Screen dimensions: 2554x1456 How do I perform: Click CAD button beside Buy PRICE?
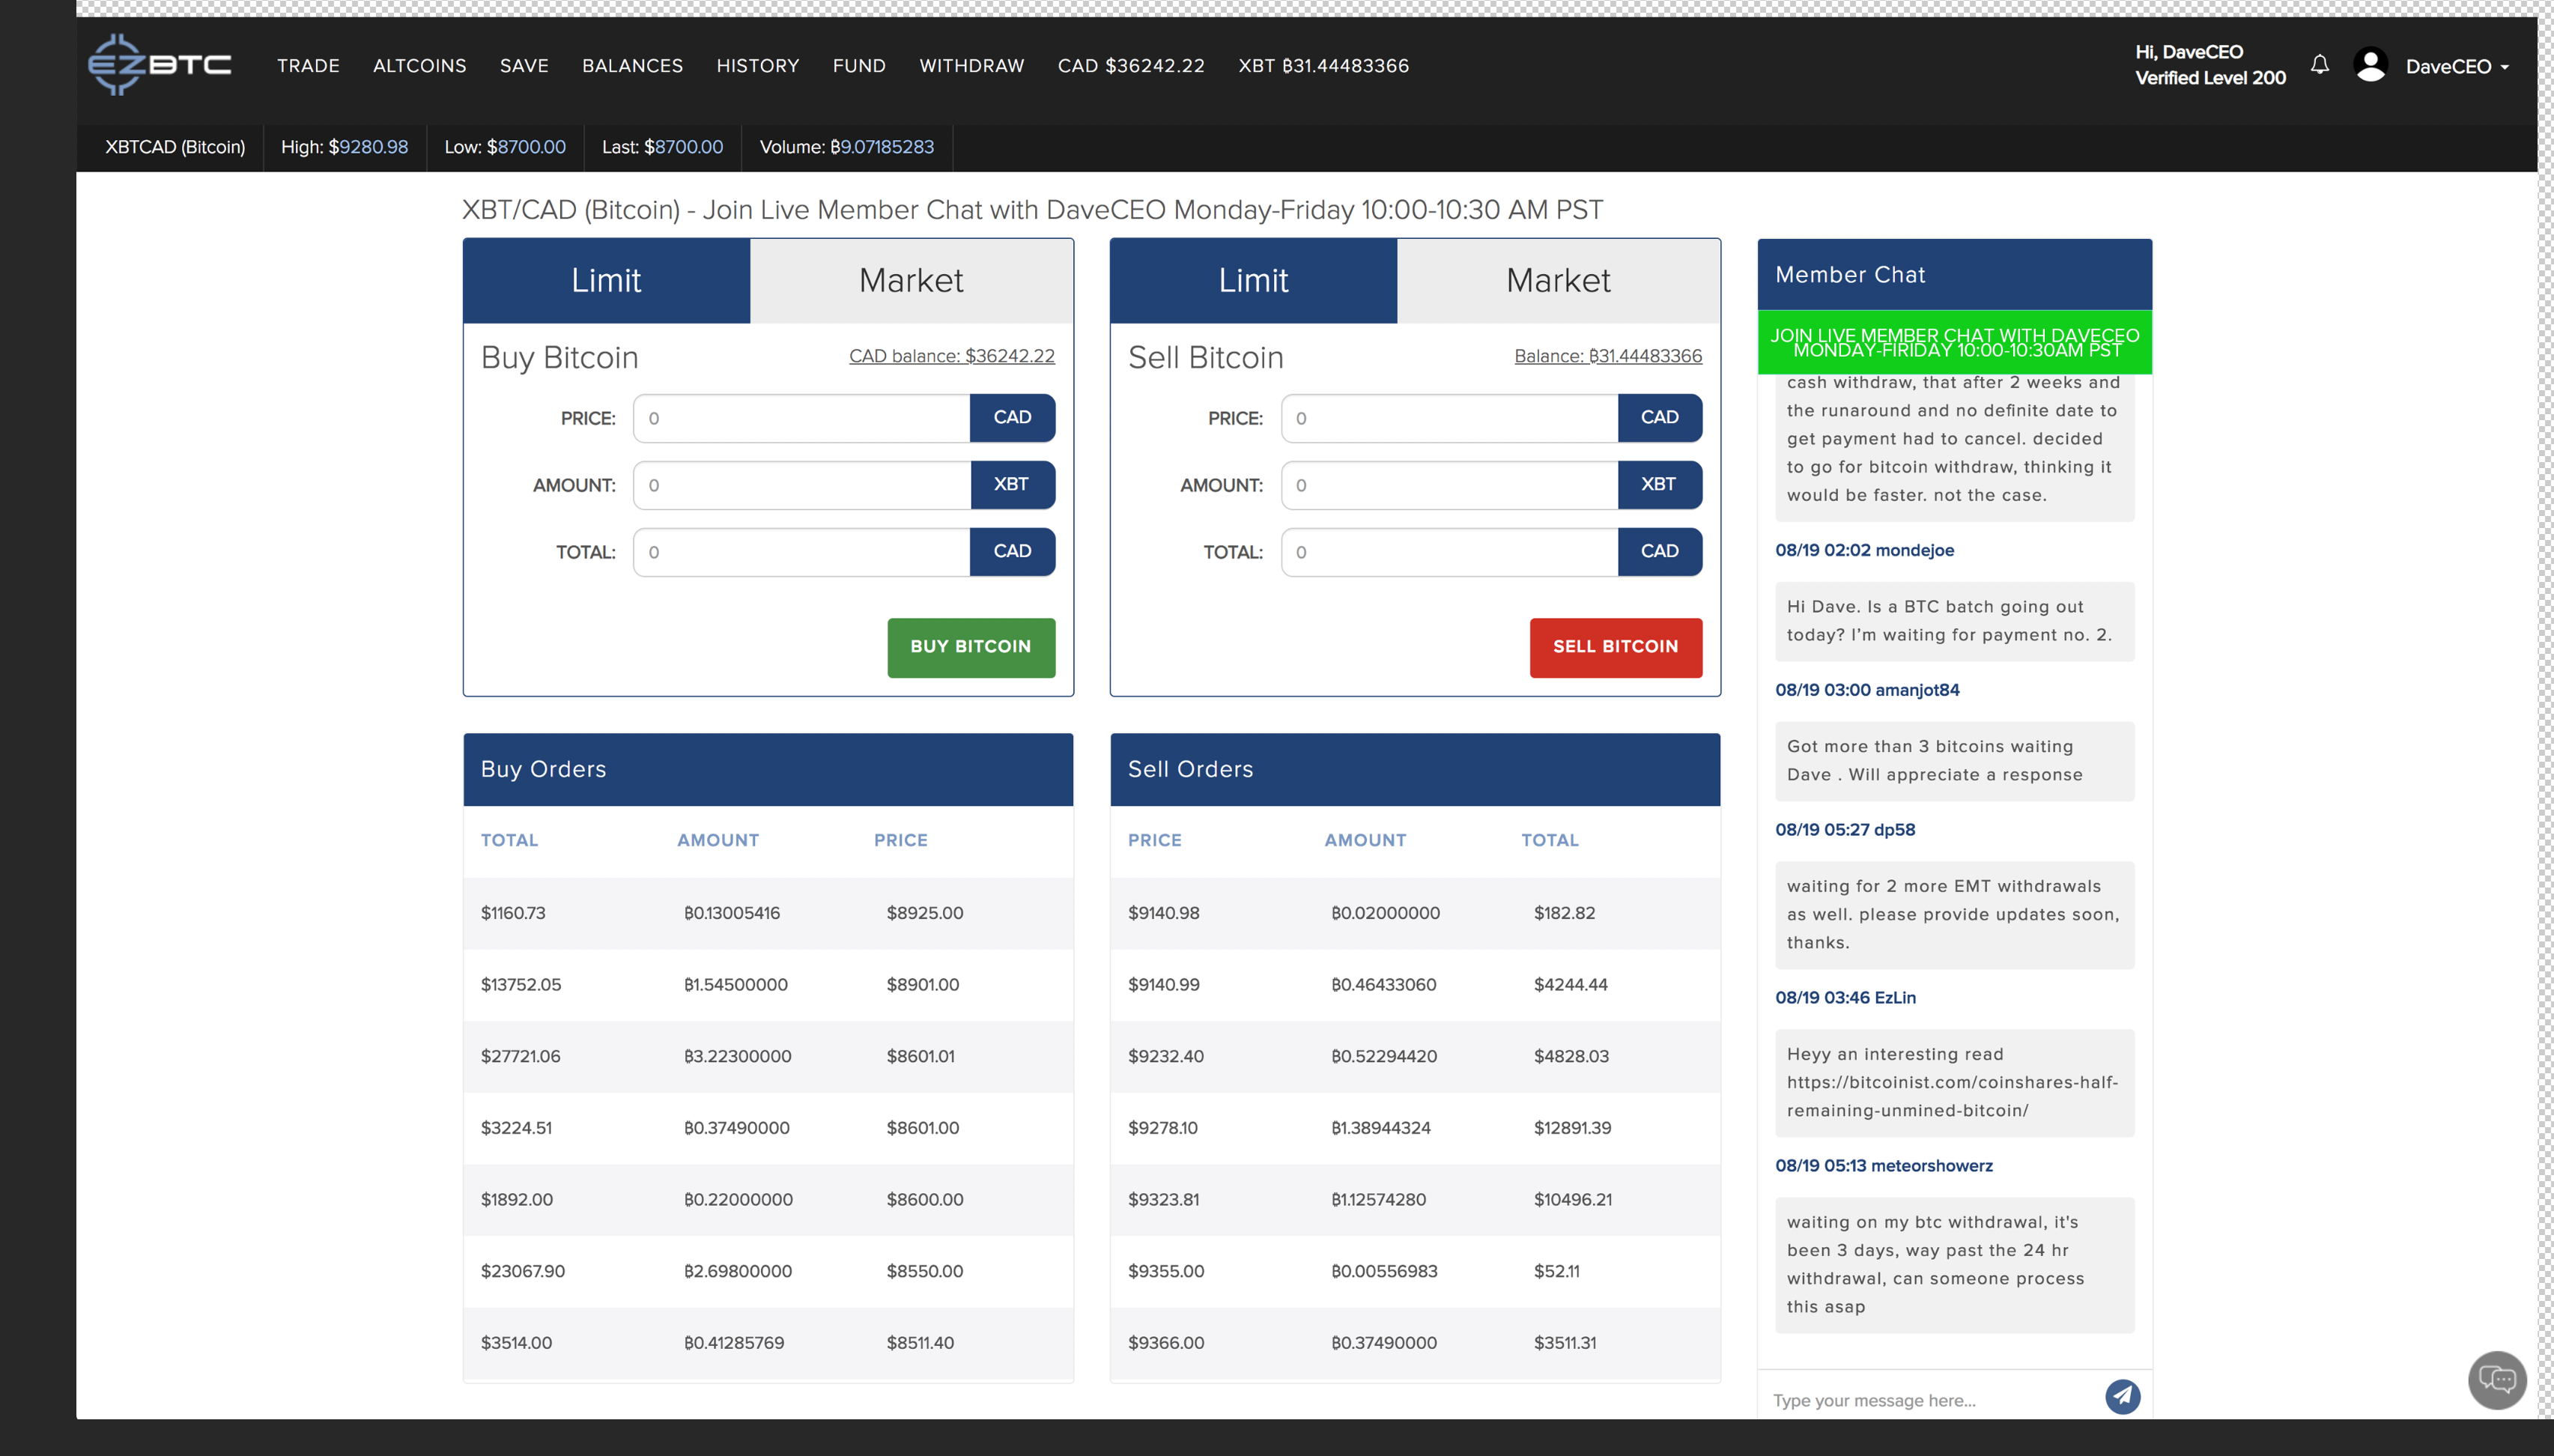point(1012,418)
